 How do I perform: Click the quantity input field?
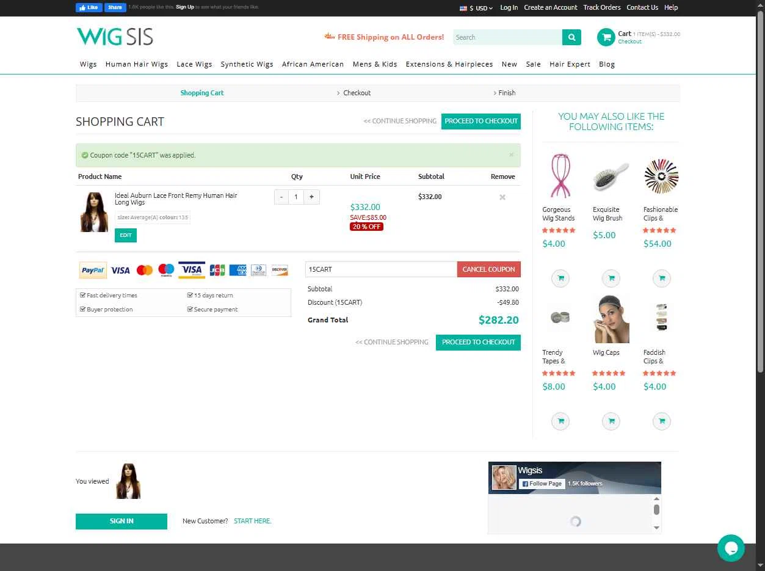296,197
